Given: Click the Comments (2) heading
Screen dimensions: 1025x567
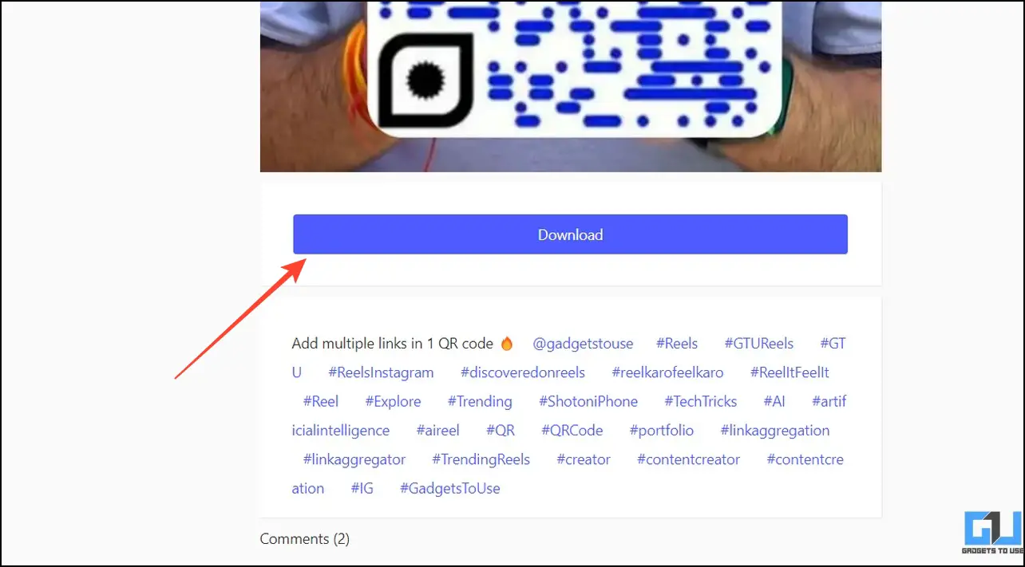Looking at the screenshot, I should [x=305, y=539].
